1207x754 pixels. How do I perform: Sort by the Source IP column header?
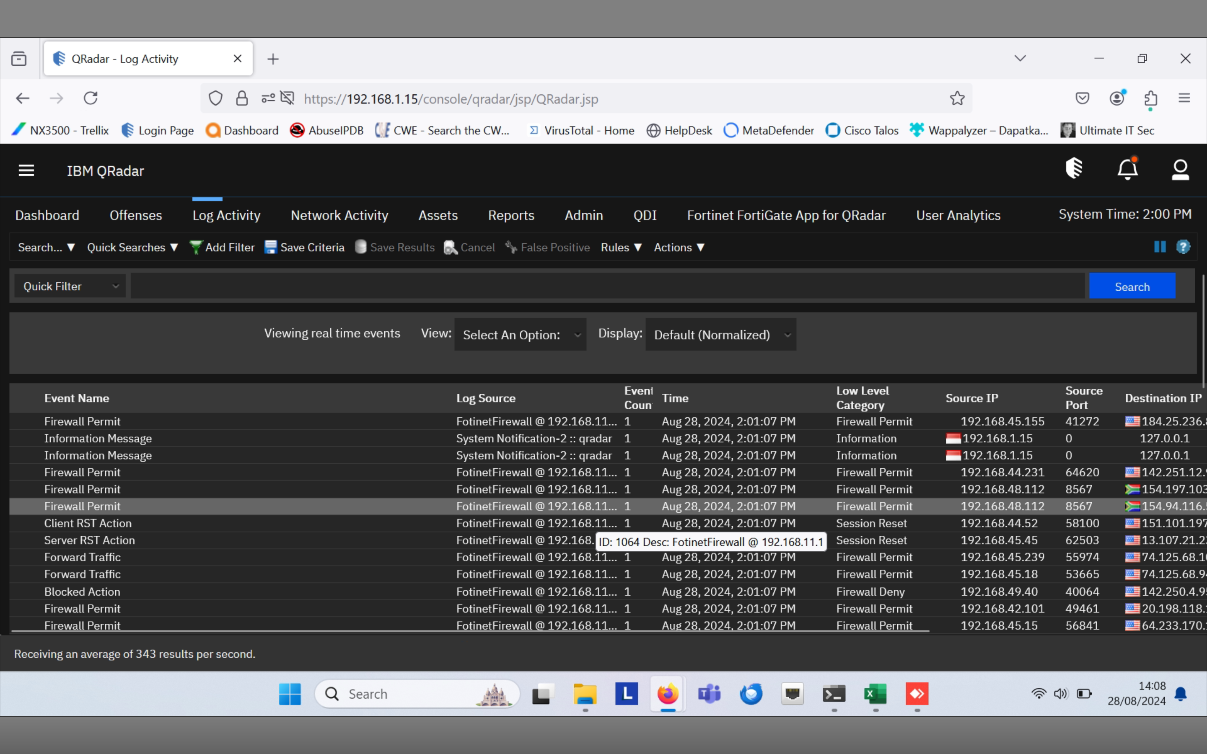tap(971, 398)
